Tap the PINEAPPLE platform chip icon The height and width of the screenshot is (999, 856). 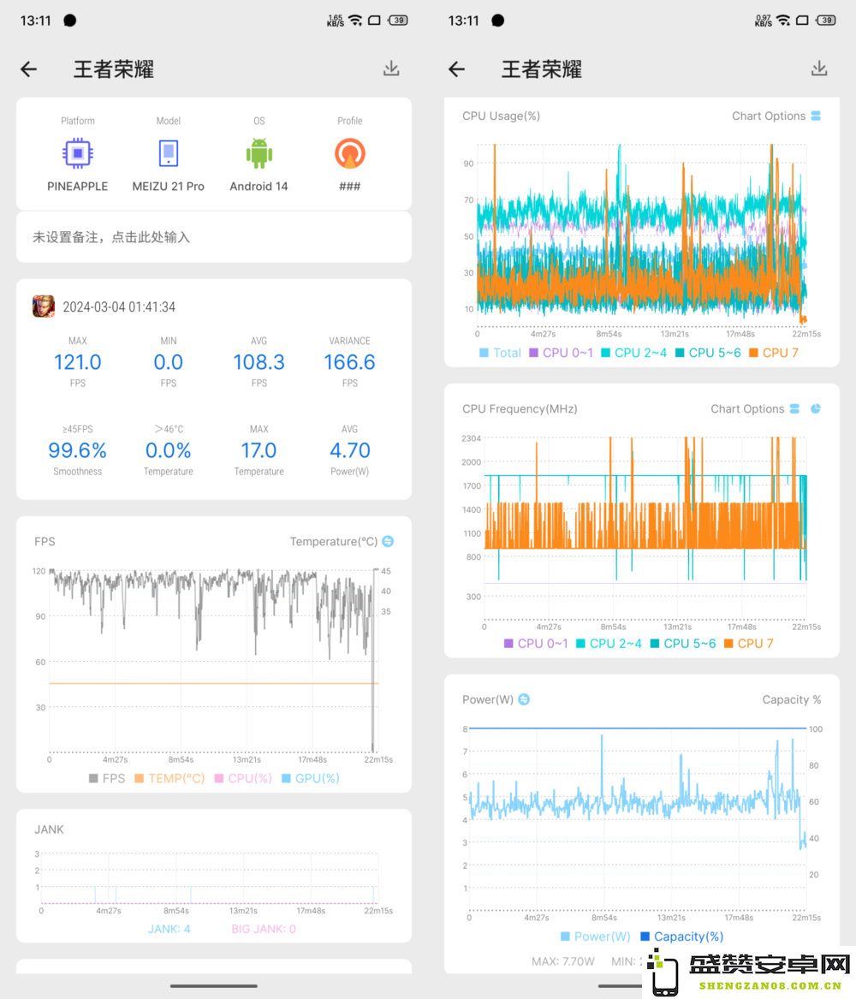(78, 153)
